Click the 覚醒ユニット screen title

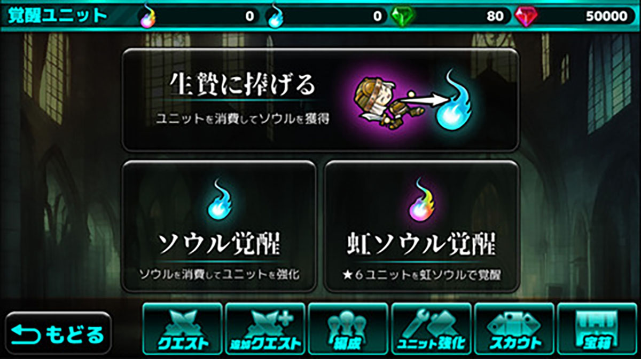coord(57,15)
